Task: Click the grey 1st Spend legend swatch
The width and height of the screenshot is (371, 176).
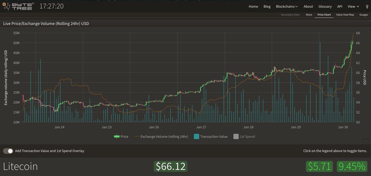Action: (236, 136)
